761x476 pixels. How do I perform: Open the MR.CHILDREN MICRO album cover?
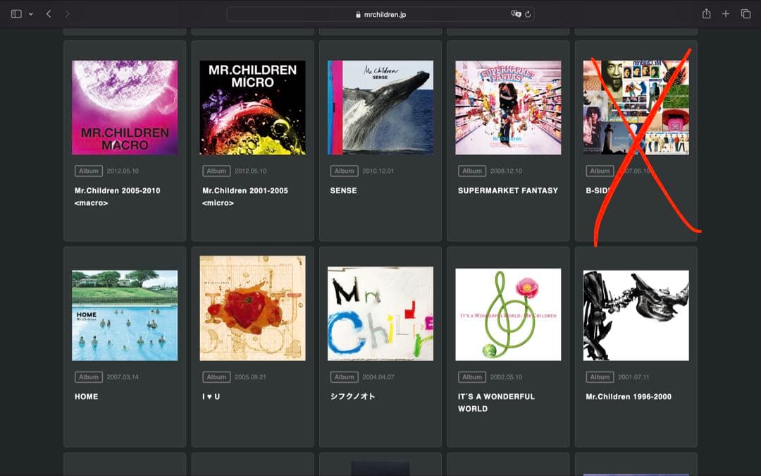point(252,107)
